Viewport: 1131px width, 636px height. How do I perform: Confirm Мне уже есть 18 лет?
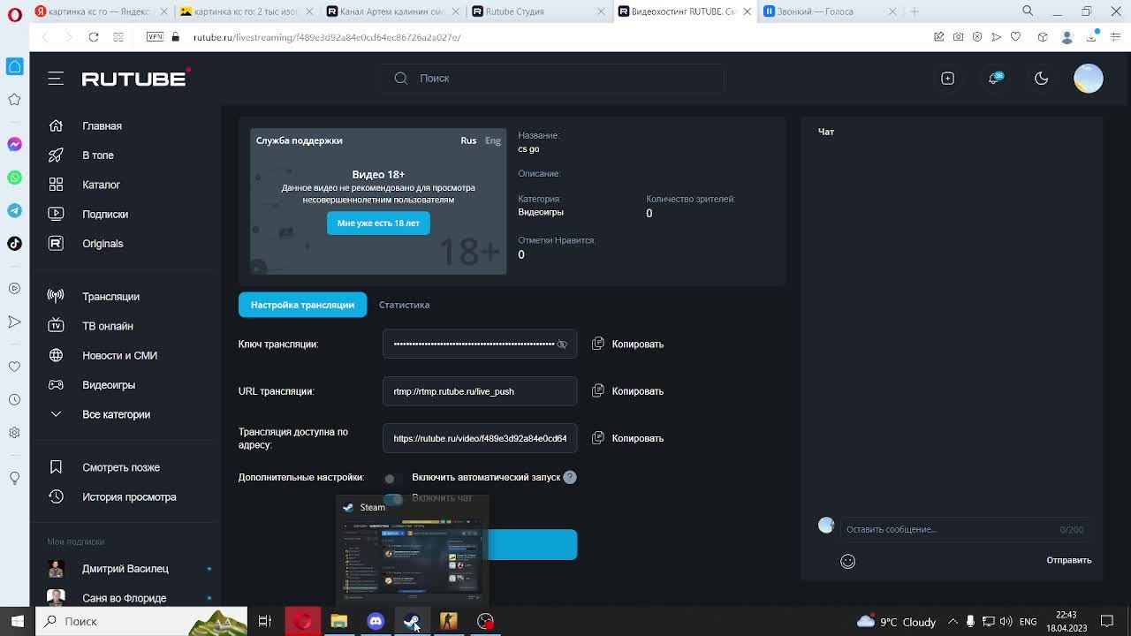point(378,223)
